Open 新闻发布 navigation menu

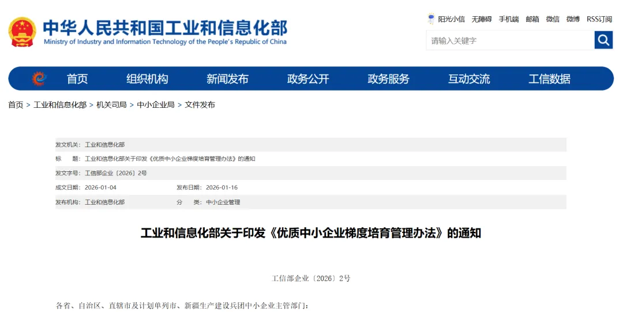(227, 78)
